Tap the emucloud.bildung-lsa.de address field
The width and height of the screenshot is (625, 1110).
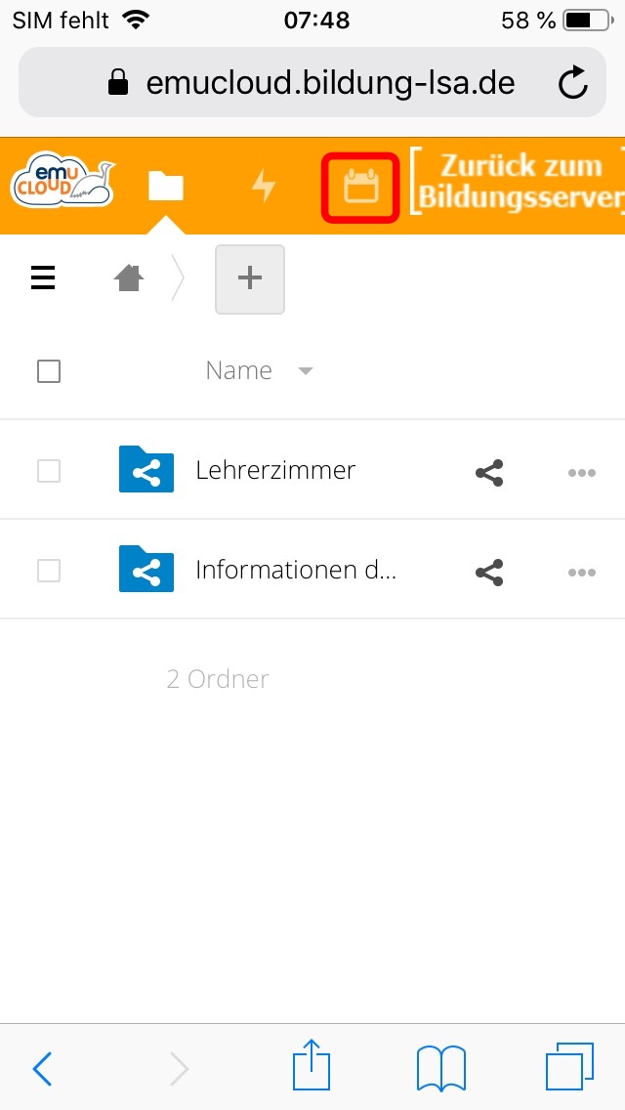point(312,83)
